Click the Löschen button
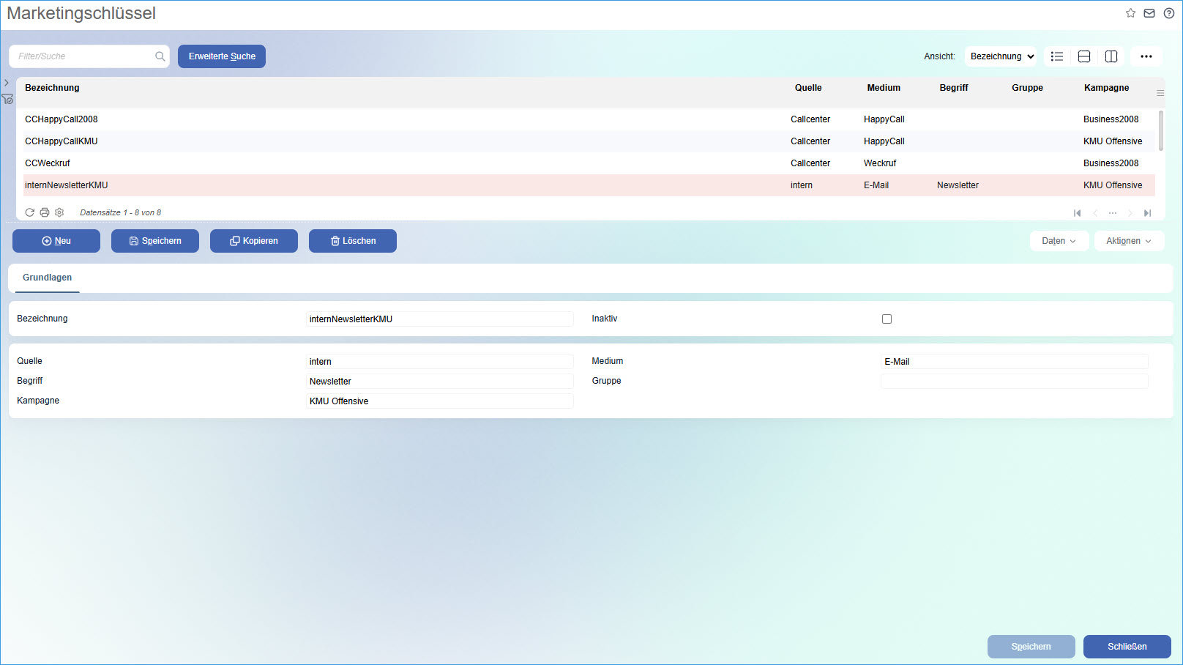Image resolution: width=1183 pixels, height=665 pixels. [x=353, y=241]
